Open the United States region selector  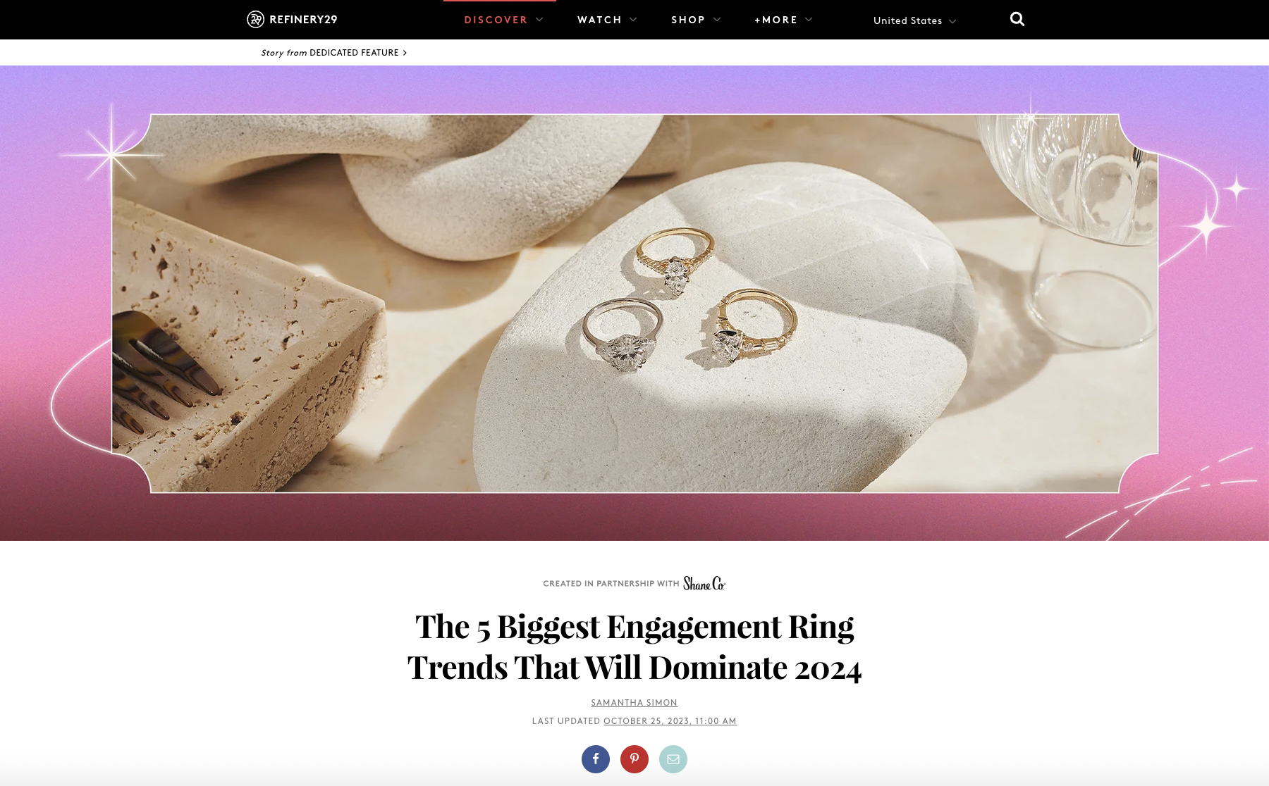click(x=914, y=20)
